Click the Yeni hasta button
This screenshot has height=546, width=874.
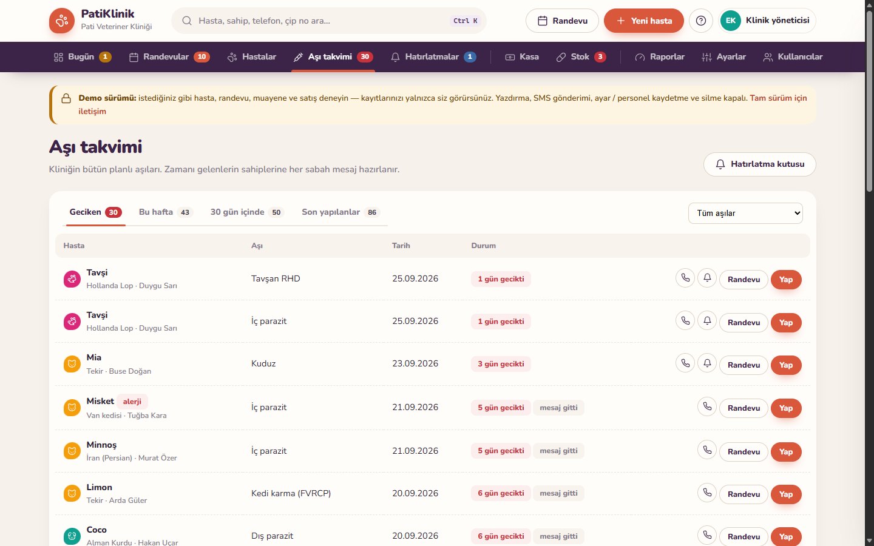click(x=644, y=21)
